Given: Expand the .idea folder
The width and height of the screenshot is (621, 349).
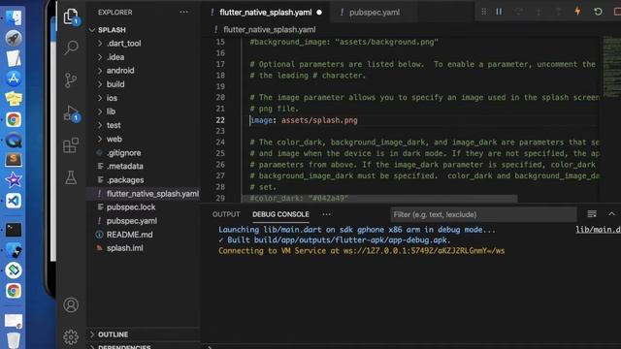Looking at the screenshot, I should (x=115, y=57).
